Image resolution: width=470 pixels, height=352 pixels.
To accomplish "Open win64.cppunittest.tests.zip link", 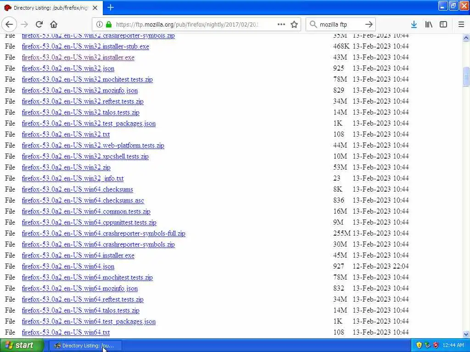I will click(89, 222).
